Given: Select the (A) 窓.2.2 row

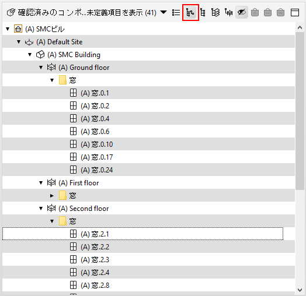Looking at the screenshot, I should tap(148, 246).
